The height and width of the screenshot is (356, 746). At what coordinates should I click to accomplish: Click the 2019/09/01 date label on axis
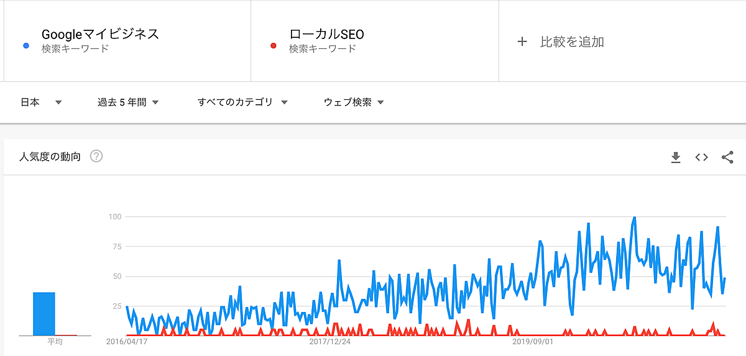click(533, 341)
